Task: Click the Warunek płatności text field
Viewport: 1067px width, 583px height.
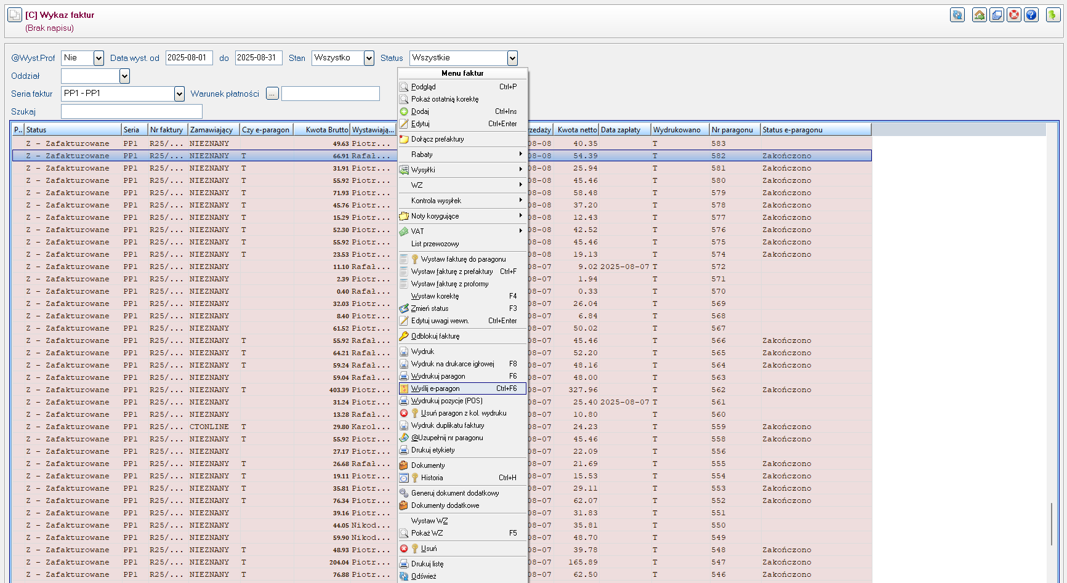Action: coord(331,94)
